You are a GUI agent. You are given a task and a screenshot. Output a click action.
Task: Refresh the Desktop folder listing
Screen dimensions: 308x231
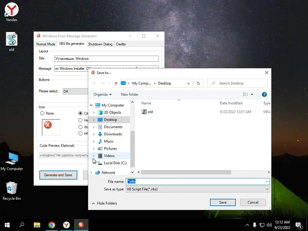pos(199,84)
